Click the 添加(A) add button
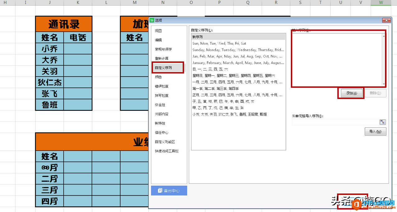This screenshot has width=397, height=212. 351,93
